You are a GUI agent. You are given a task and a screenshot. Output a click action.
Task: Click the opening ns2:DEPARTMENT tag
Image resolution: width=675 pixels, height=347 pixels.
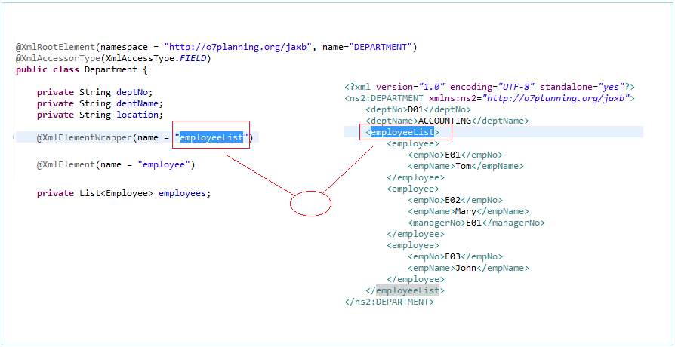pyautogui.click(x=384, y=98)
